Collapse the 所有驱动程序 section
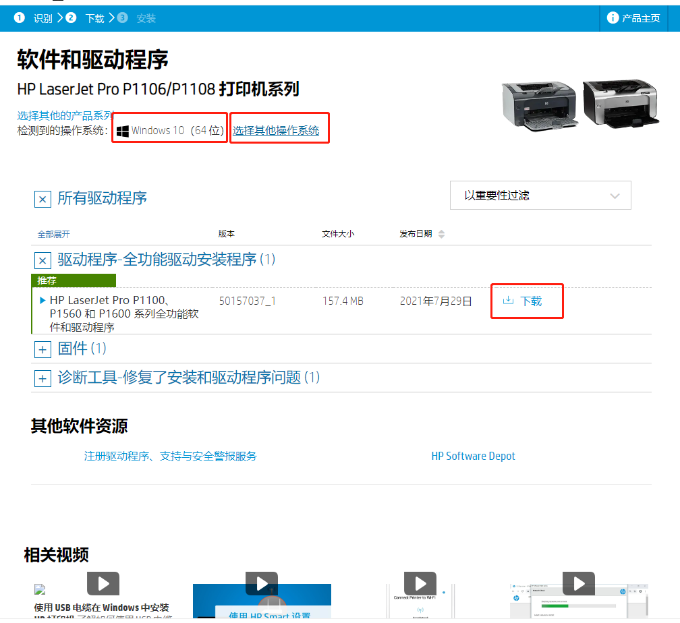Image resolution: width=680 pixels, height=623 pixels. tap(42, 200)
